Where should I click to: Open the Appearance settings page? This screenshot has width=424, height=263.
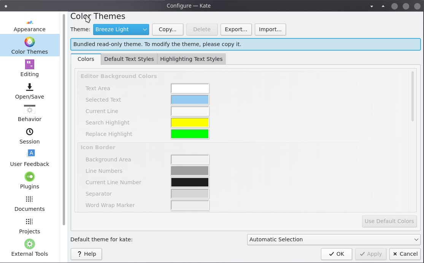coord(30,24)
